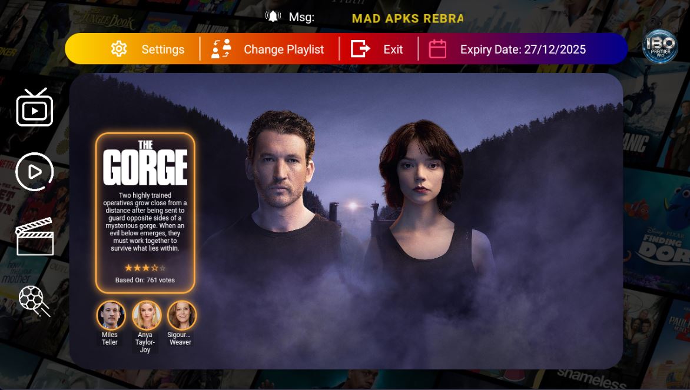The width and height of the screenshot is (690, 390).
Task: Click the notification bell icon
Action: 273,16
